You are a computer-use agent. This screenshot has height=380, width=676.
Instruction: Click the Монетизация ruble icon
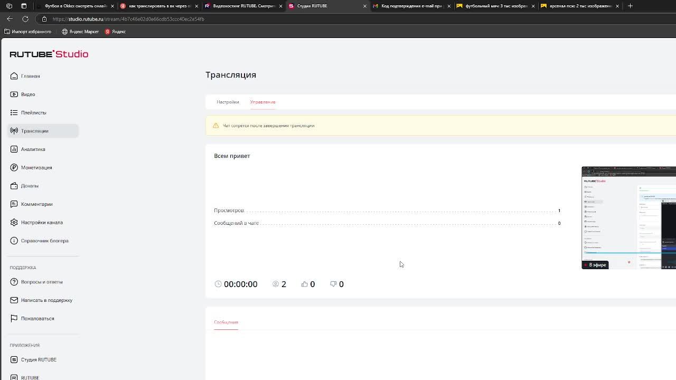pos(14,167)
